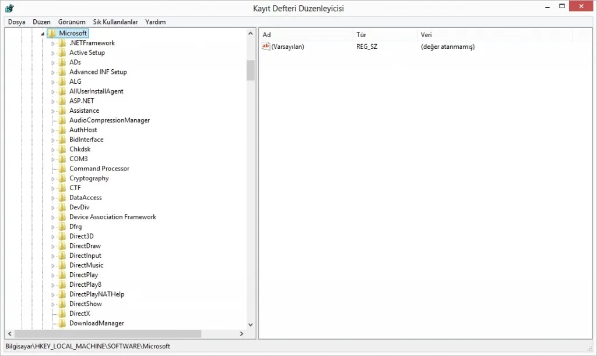Click the Direct3D folder icon
This screenshot has width=597, height=356.
pos(62,236)
